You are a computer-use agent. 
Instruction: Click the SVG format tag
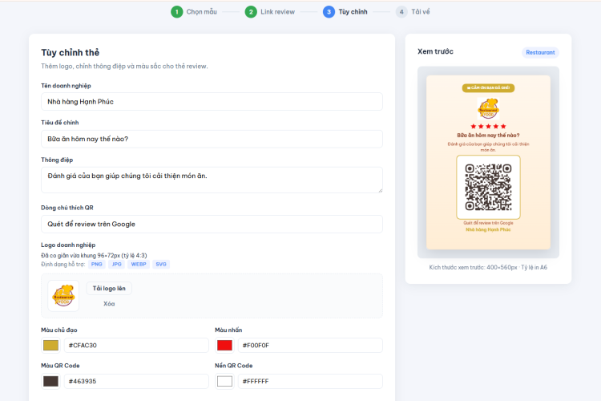(x=161, y=265)
